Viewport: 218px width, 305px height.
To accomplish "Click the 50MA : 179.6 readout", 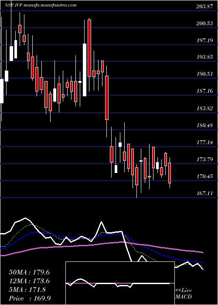I will coord(29,272).
